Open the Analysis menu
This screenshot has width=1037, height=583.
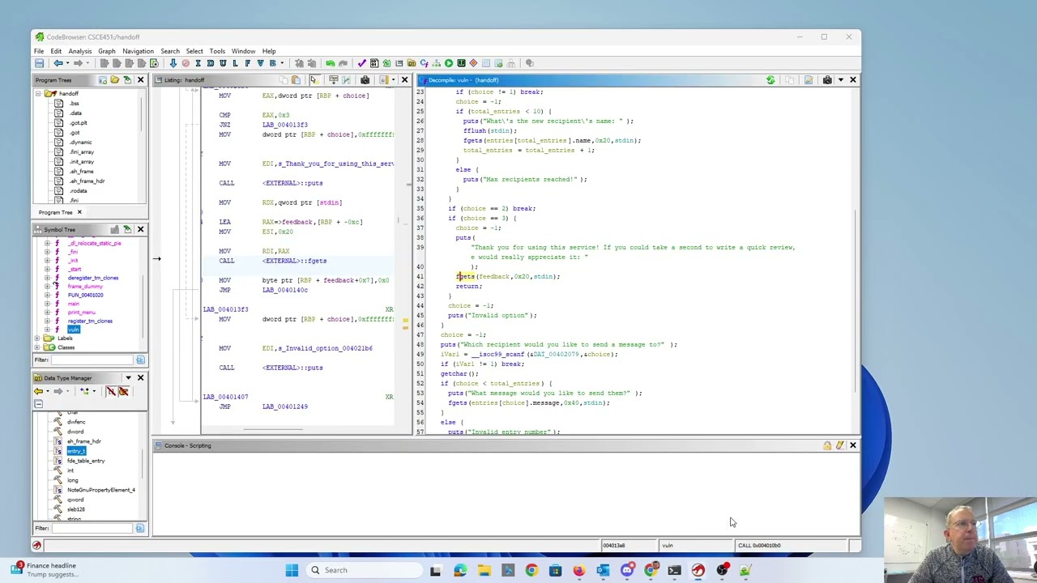click(x=79, y=51)
